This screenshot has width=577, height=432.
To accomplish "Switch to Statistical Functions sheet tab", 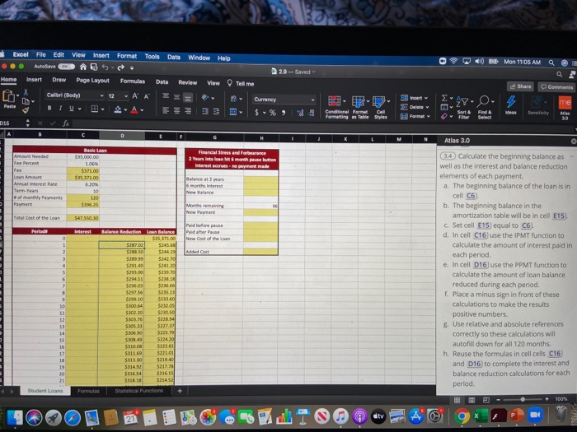I will tap(138, 391).
